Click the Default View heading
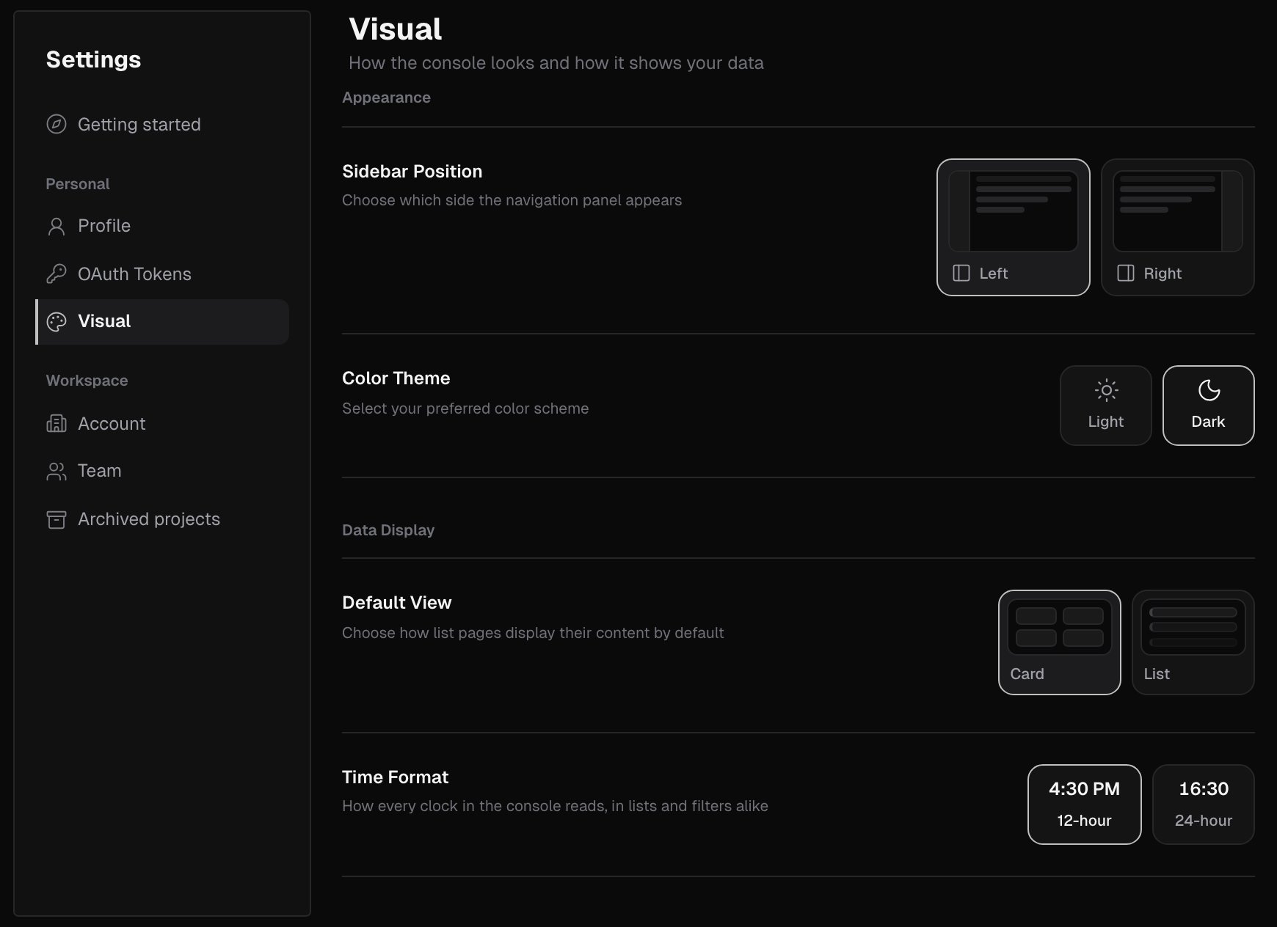Screen dimensions: 1277x927 [x=397, y=603]
